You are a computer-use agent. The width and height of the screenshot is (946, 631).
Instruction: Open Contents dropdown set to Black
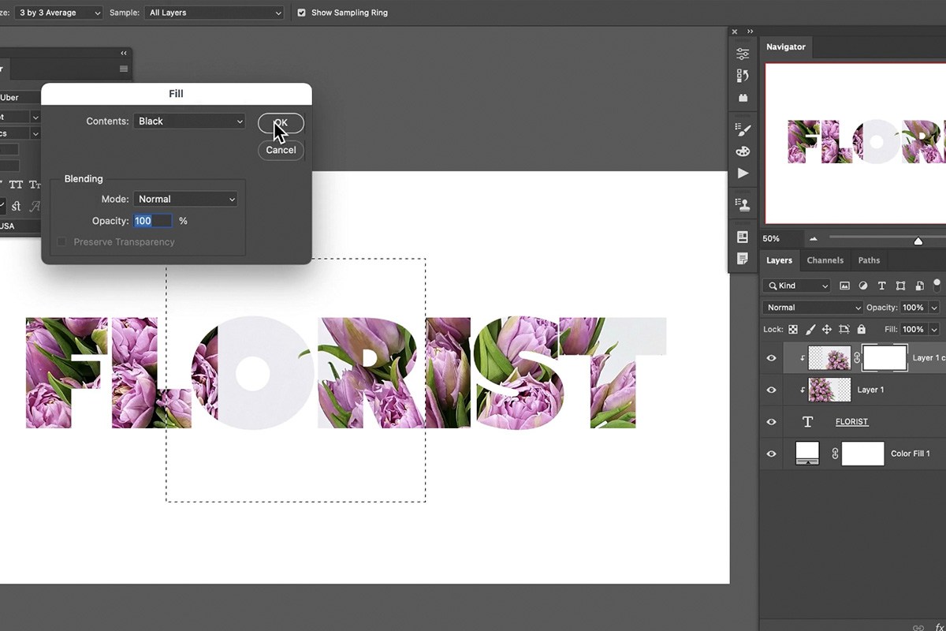click(189, 121)
